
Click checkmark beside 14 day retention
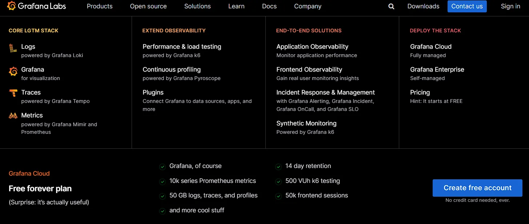click(x=278, y=167)
